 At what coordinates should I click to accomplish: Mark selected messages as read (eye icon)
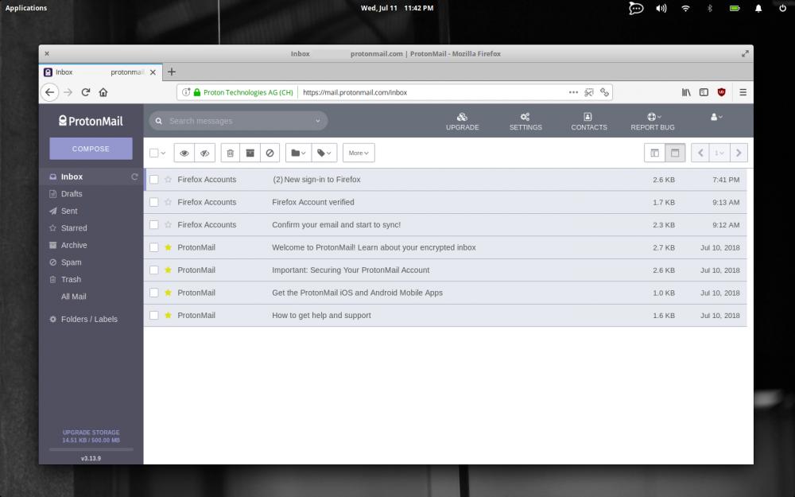point(184,153)
